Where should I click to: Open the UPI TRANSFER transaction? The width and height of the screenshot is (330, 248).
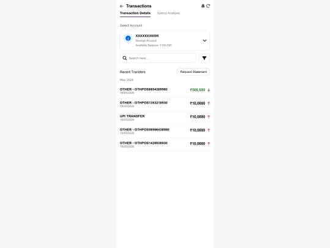165,118
